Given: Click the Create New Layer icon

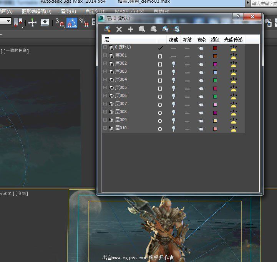Looking at the screenshot, I should coord(108,29).
